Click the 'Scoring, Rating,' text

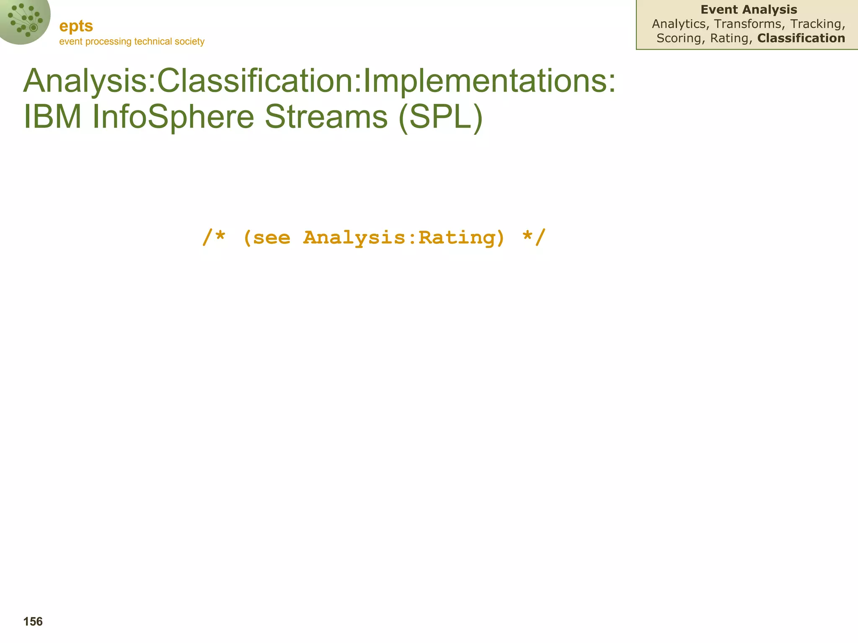(x=705, y=38)
